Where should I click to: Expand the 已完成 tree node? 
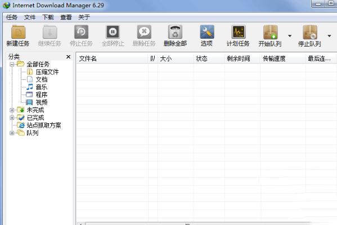click(12, 118)
